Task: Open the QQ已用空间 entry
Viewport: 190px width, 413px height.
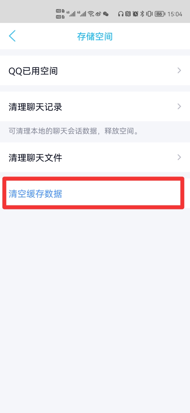Action: [x=95, y=70]
